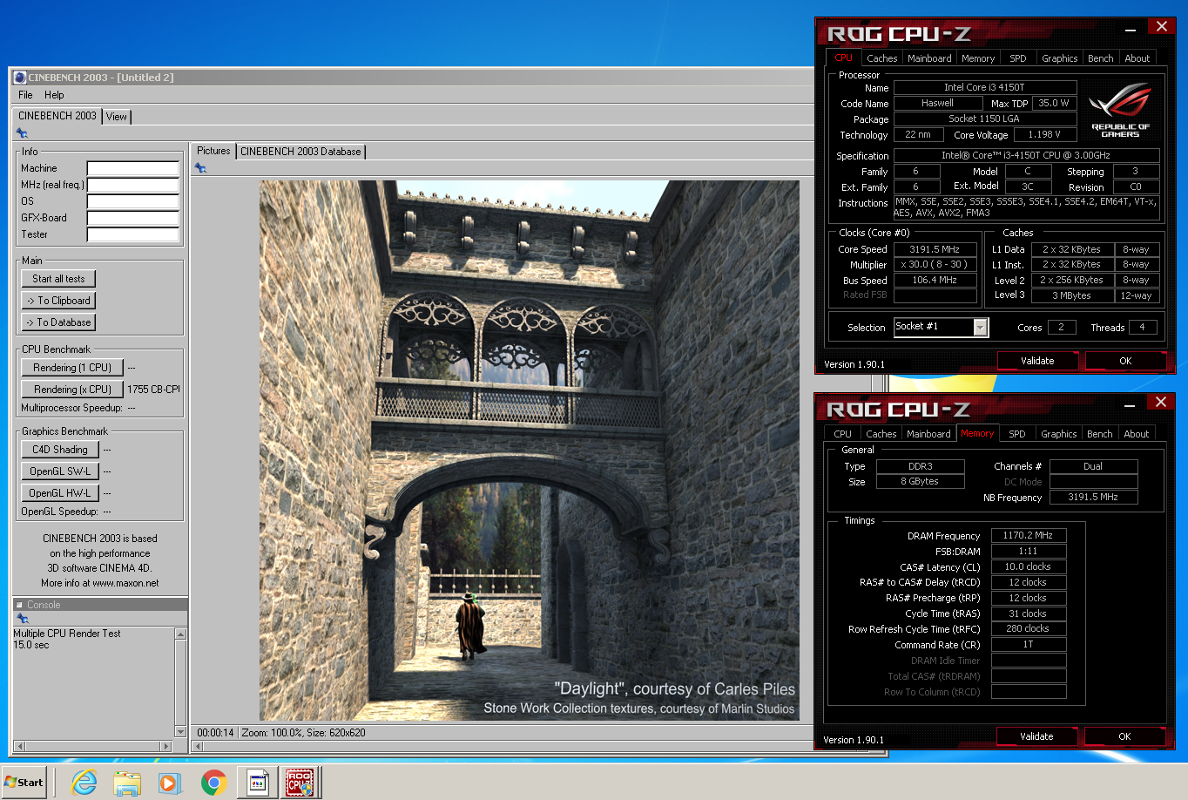Open the Memory tab in upper CPU-Z window
1188x800 pixels.
[x=978, y=58]
